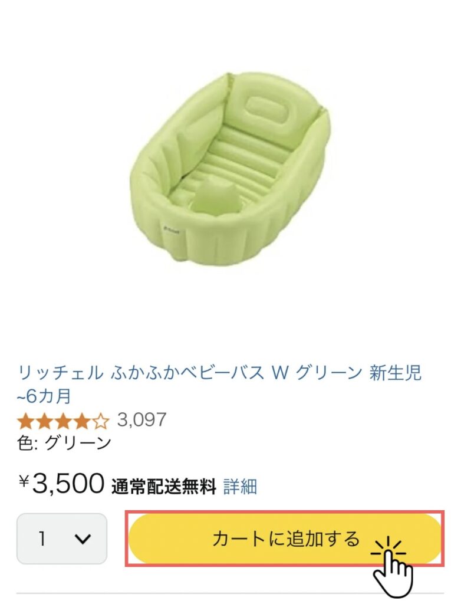Click the yen currency symbol
451x604 pixels.
pos(24,481)
